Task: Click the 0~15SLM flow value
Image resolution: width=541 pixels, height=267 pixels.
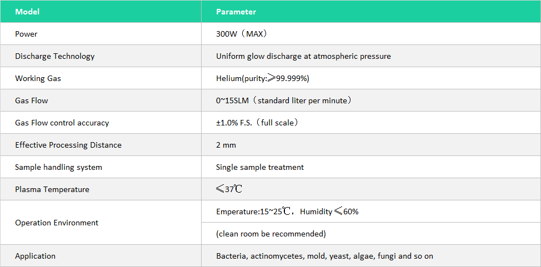Action: point(284,100)
